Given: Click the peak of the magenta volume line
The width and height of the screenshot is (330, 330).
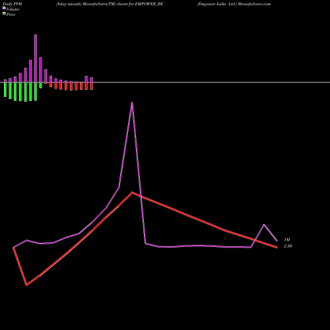Looking at the screenshot, I should pyautogui.click(x=132, y=102).
